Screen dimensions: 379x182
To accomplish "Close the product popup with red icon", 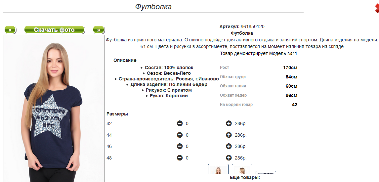I will coord(377,8).
